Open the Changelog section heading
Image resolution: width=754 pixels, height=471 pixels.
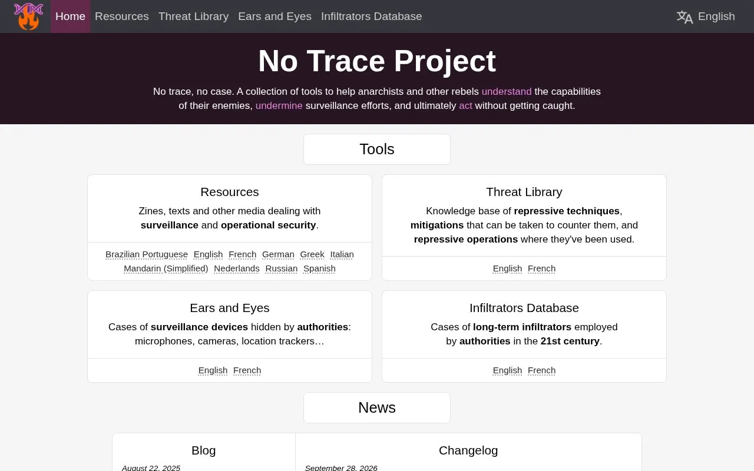click(x=468, y=450)
